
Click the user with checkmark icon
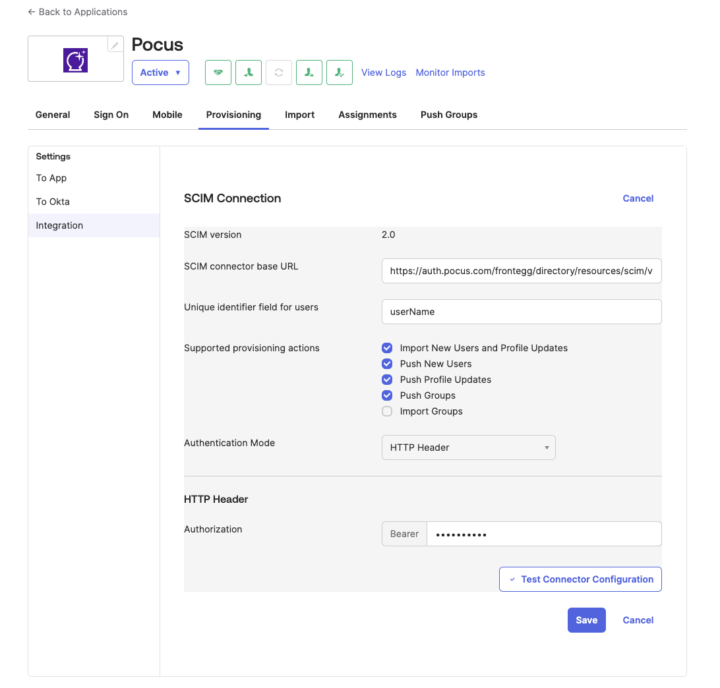coord(340,72)
